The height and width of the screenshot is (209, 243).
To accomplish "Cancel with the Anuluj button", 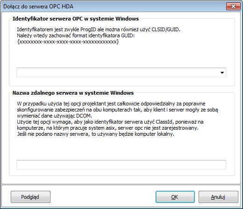I will 218,197.
